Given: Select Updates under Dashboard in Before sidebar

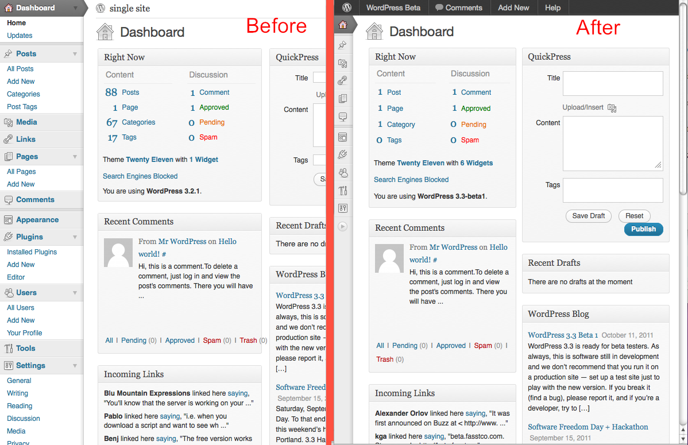Looking at the screenshot, I should coord(20,36).
